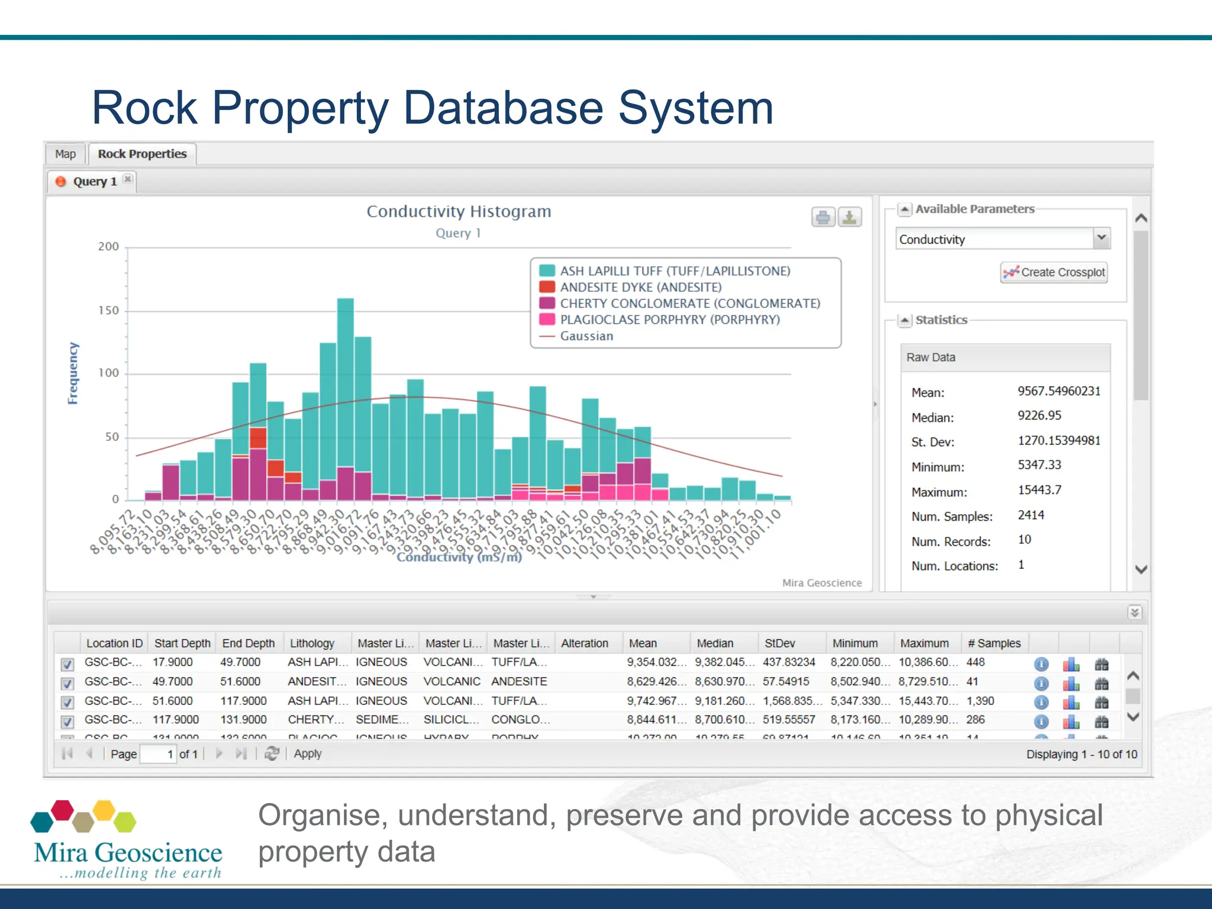Click the next page arrow icon
The height and width of the screenshot is (909, 1212).
pyautogui.click(x=219, y=753)
